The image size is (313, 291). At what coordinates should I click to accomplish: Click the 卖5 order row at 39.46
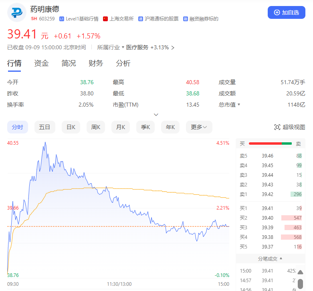(271, 156)
